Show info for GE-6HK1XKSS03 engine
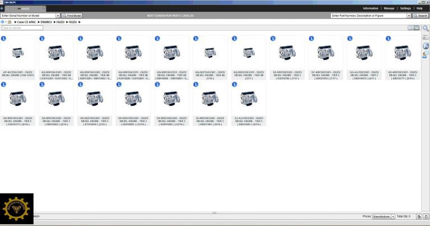The width and height of the screenshot is (430, 226). point(273,39)
